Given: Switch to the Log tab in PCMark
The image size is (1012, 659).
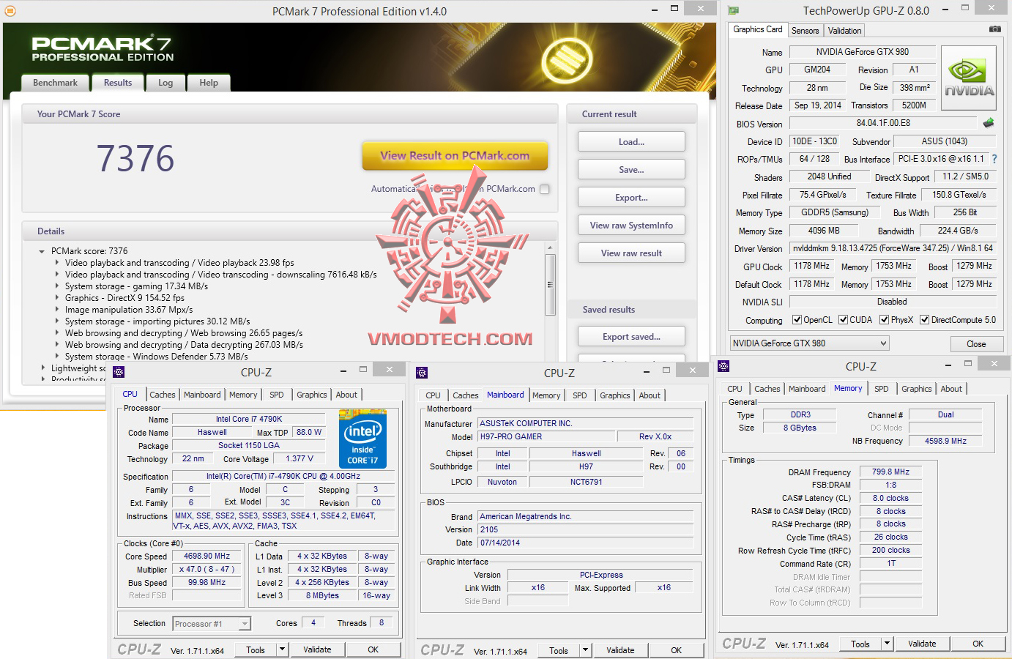Looking at the screenshot, I should pyautogui.click(x=165, y=83).
